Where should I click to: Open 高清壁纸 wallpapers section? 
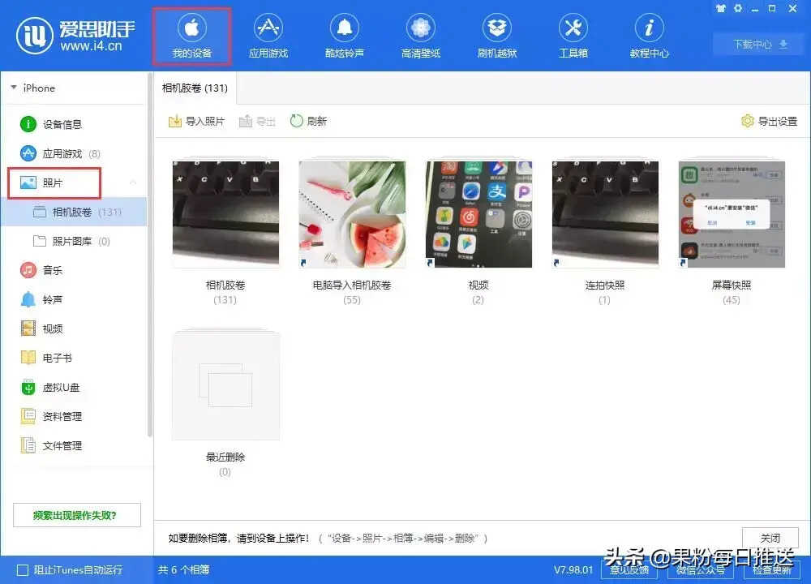(420, 36)
